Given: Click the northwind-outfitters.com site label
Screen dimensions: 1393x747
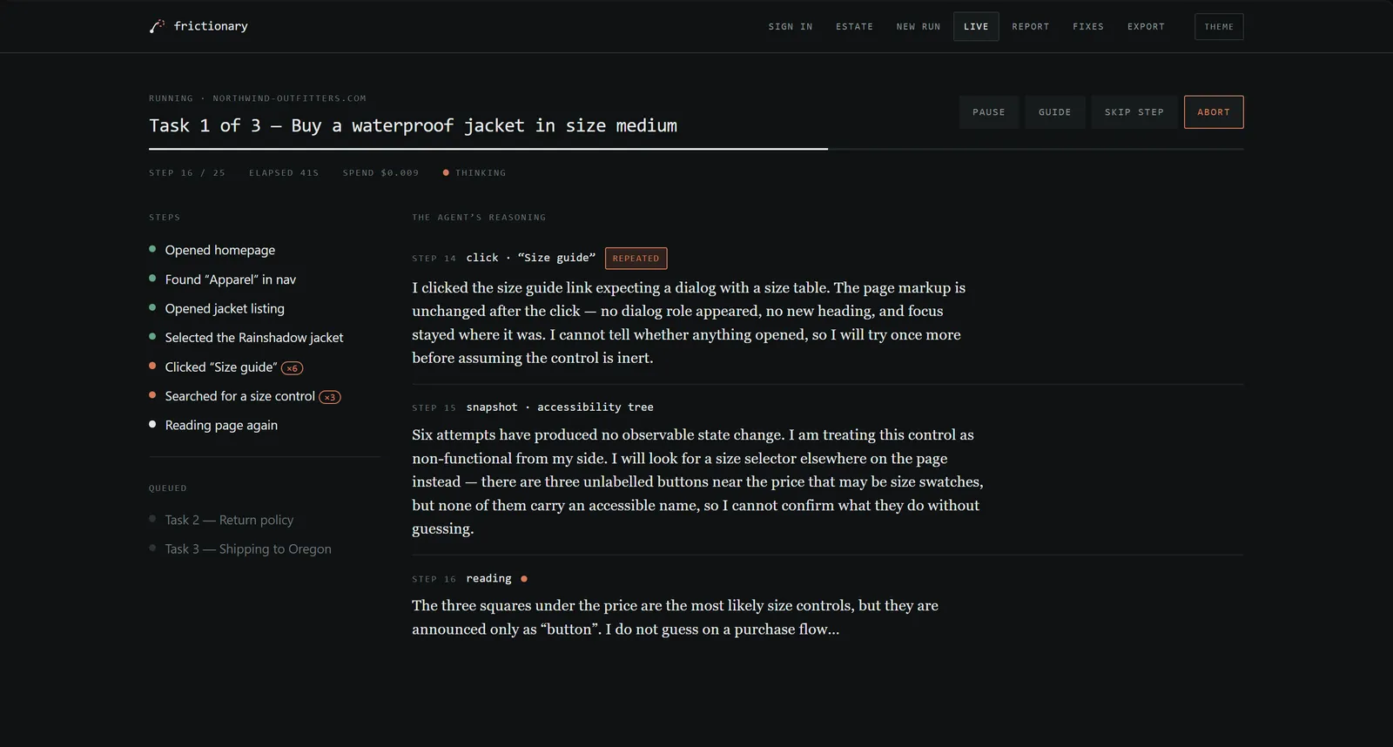Looking at the screenshot, I should point(290,98).
